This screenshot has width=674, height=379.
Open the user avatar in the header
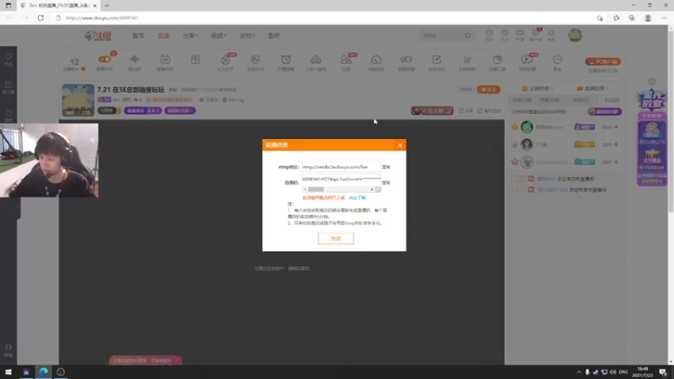(x=575, y=35)
